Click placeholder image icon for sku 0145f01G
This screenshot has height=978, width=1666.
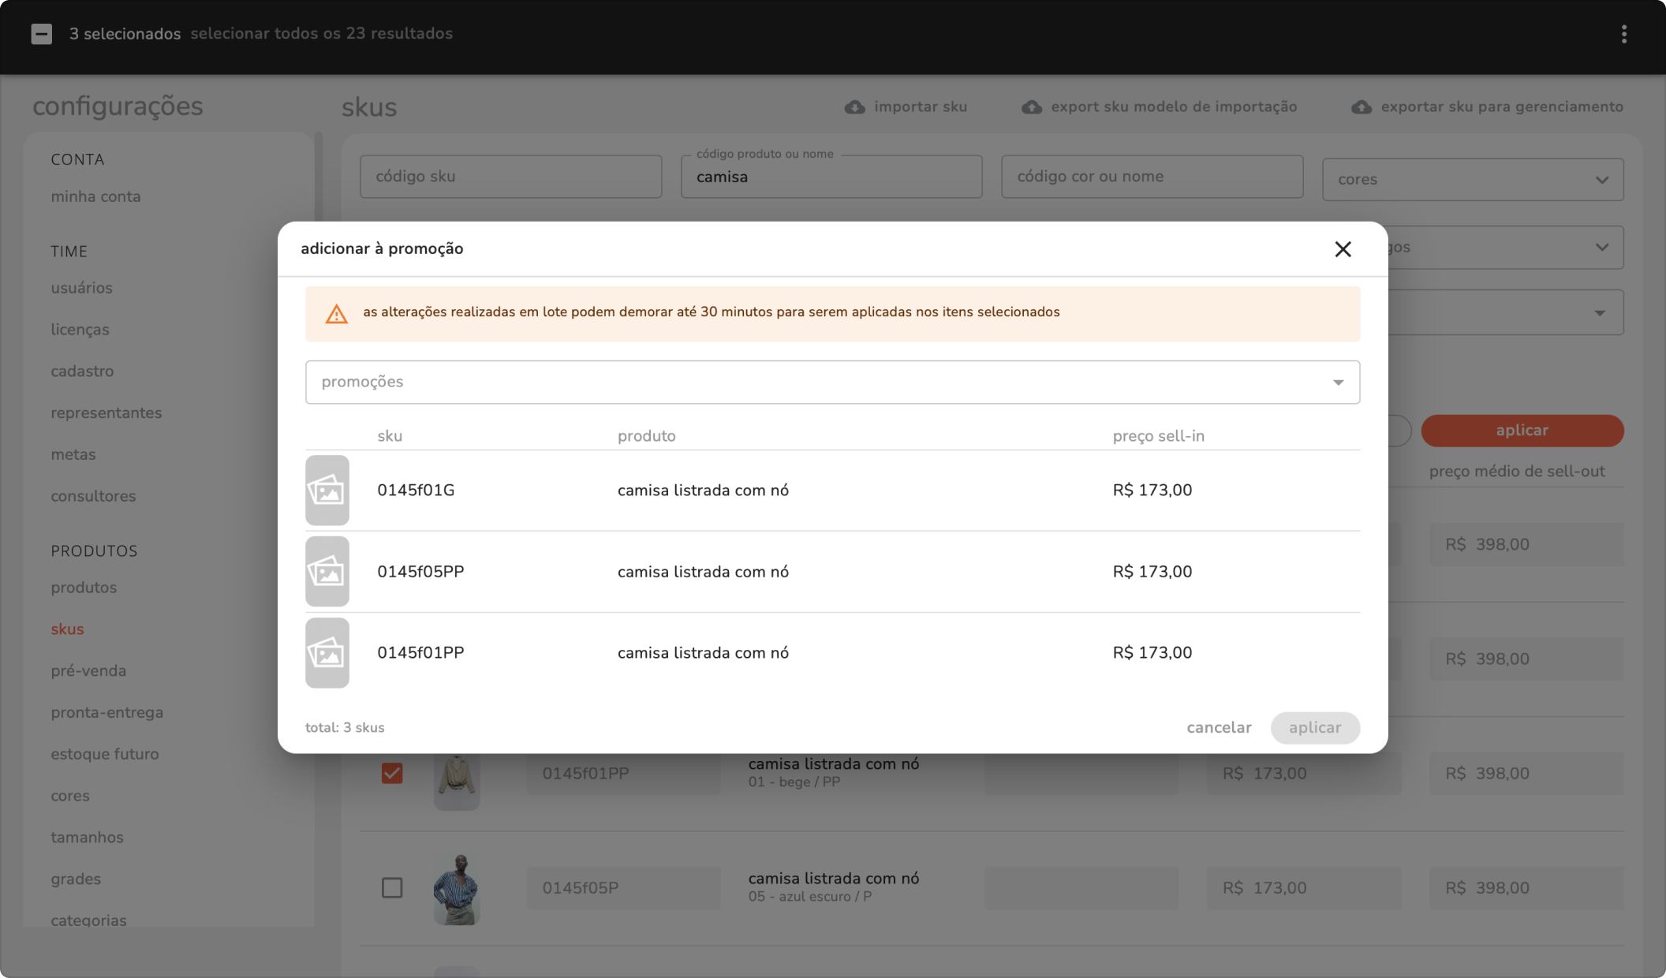(x=327, y=491)
